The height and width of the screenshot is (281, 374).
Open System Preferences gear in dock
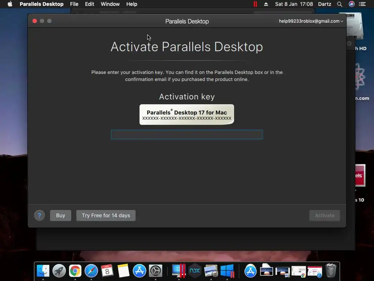[156, 271]
